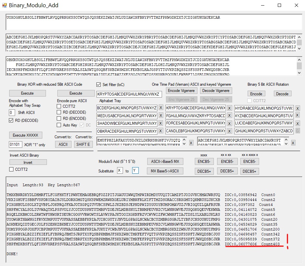305x266 pixels.
Task: Clear the LUCIDABEFGHJKMNOP tray using X
Action: [x=297, y=123]
